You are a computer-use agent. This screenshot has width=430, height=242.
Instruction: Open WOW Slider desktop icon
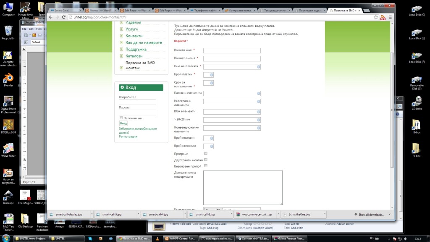point(8,150)
